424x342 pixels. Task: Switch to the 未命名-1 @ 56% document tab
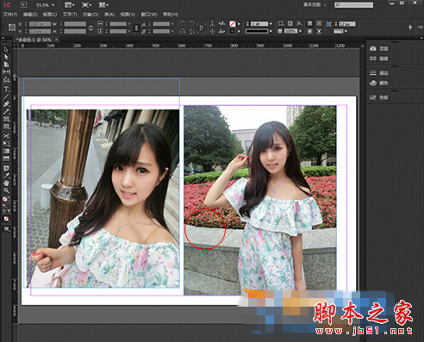[34, 40]
